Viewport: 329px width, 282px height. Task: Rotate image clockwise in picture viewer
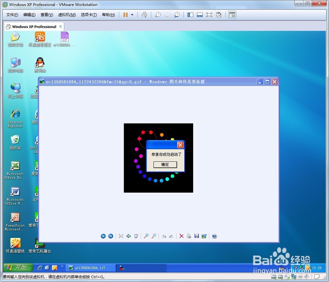[x=164, y=236]
